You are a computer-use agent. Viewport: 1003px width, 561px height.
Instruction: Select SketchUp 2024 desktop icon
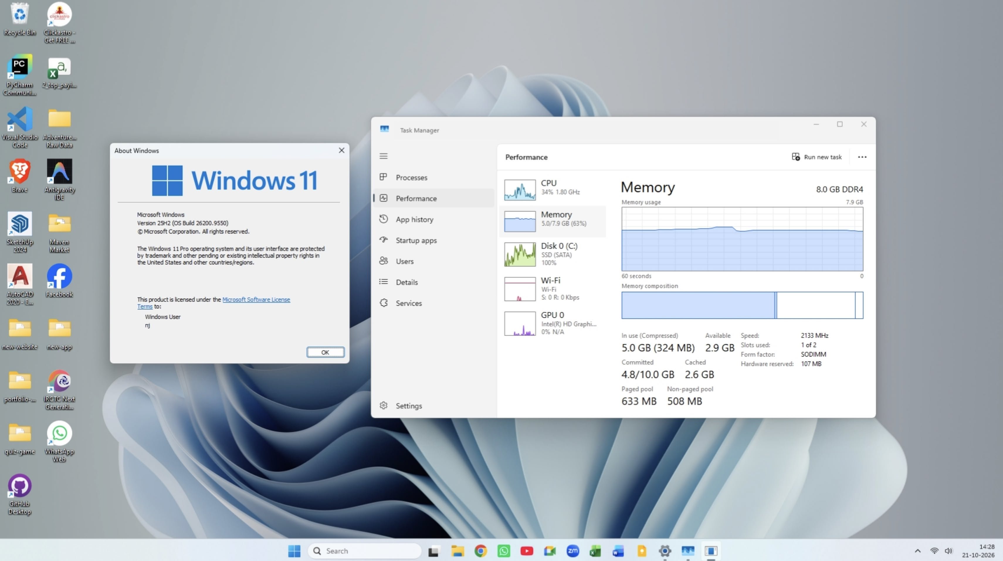click(x=19, y=232)
